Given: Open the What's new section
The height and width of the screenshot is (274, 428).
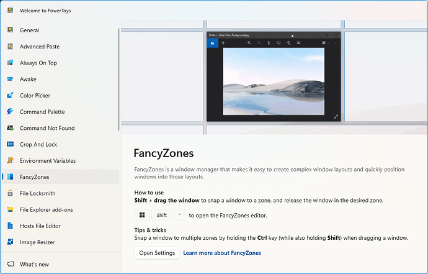Looking at the screenshot, I should pos(35,264).
